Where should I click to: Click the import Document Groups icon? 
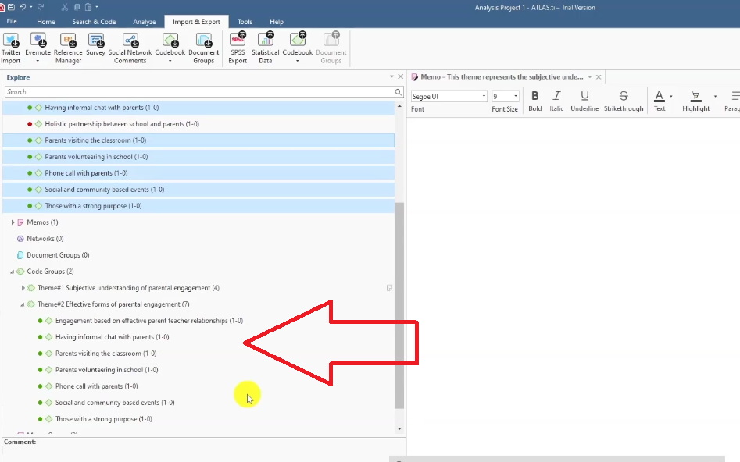point(203,40)
